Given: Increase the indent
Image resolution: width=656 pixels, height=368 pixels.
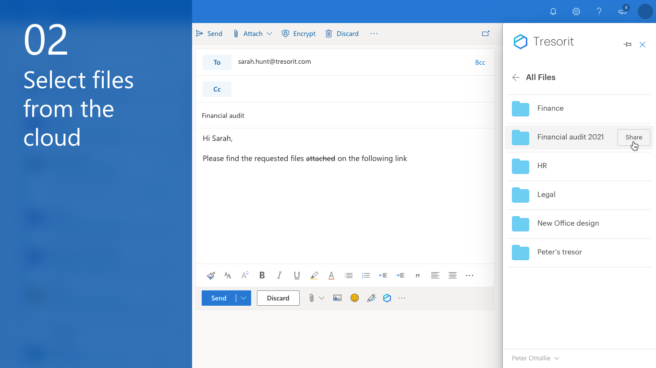Looking at the screenshot, I should 401,276.
